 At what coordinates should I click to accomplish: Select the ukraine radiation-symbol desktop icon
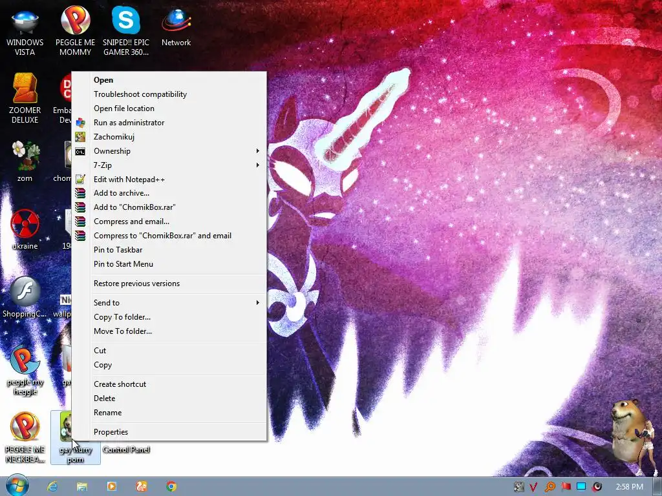[x=25, y=229]
